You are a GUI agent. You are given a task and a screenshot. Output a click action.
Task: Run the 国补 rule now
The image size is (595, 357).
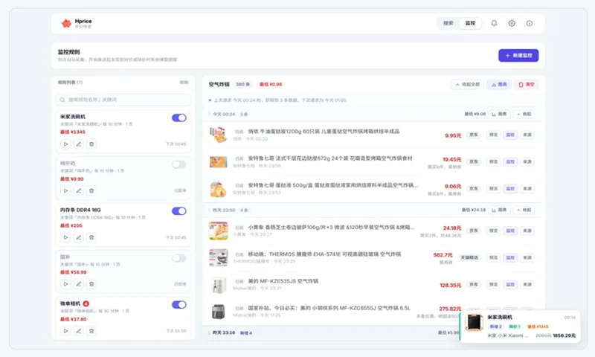(65, 284)
